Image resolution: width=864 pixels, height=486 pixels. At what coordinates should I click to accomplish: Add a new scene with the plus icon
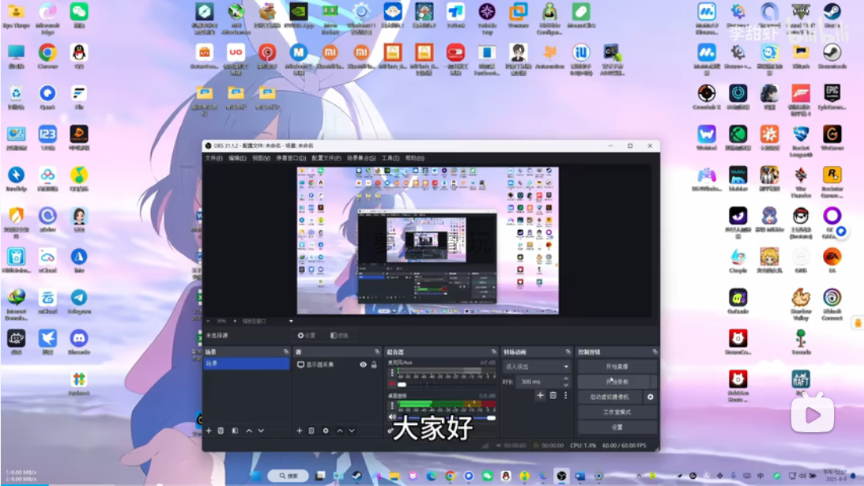tap(209, 431)
